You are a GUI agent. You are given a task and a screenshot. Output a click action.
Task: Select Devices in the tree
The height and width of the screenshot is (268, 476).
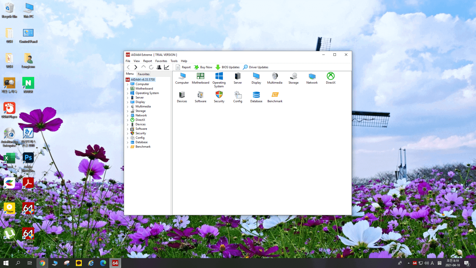[138, 124]
